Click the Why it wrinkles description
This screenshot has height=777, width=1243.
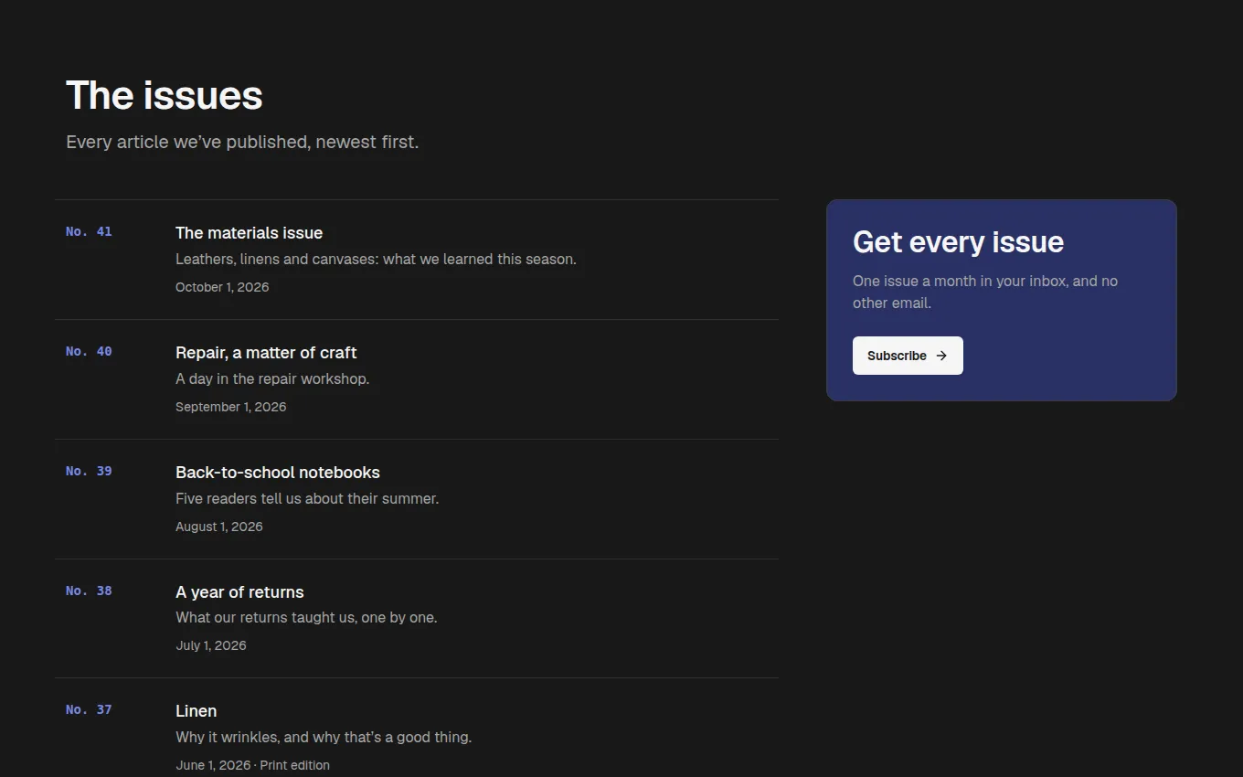pos(324,737)
